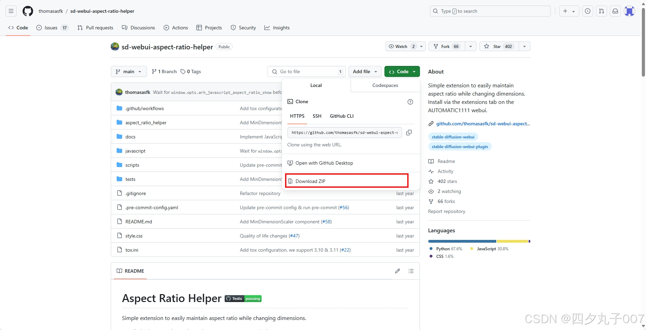Click the stable-diffusion-webui-plugin topic tag
Viewport: 646px width, 330px height.
pos(460,146)
